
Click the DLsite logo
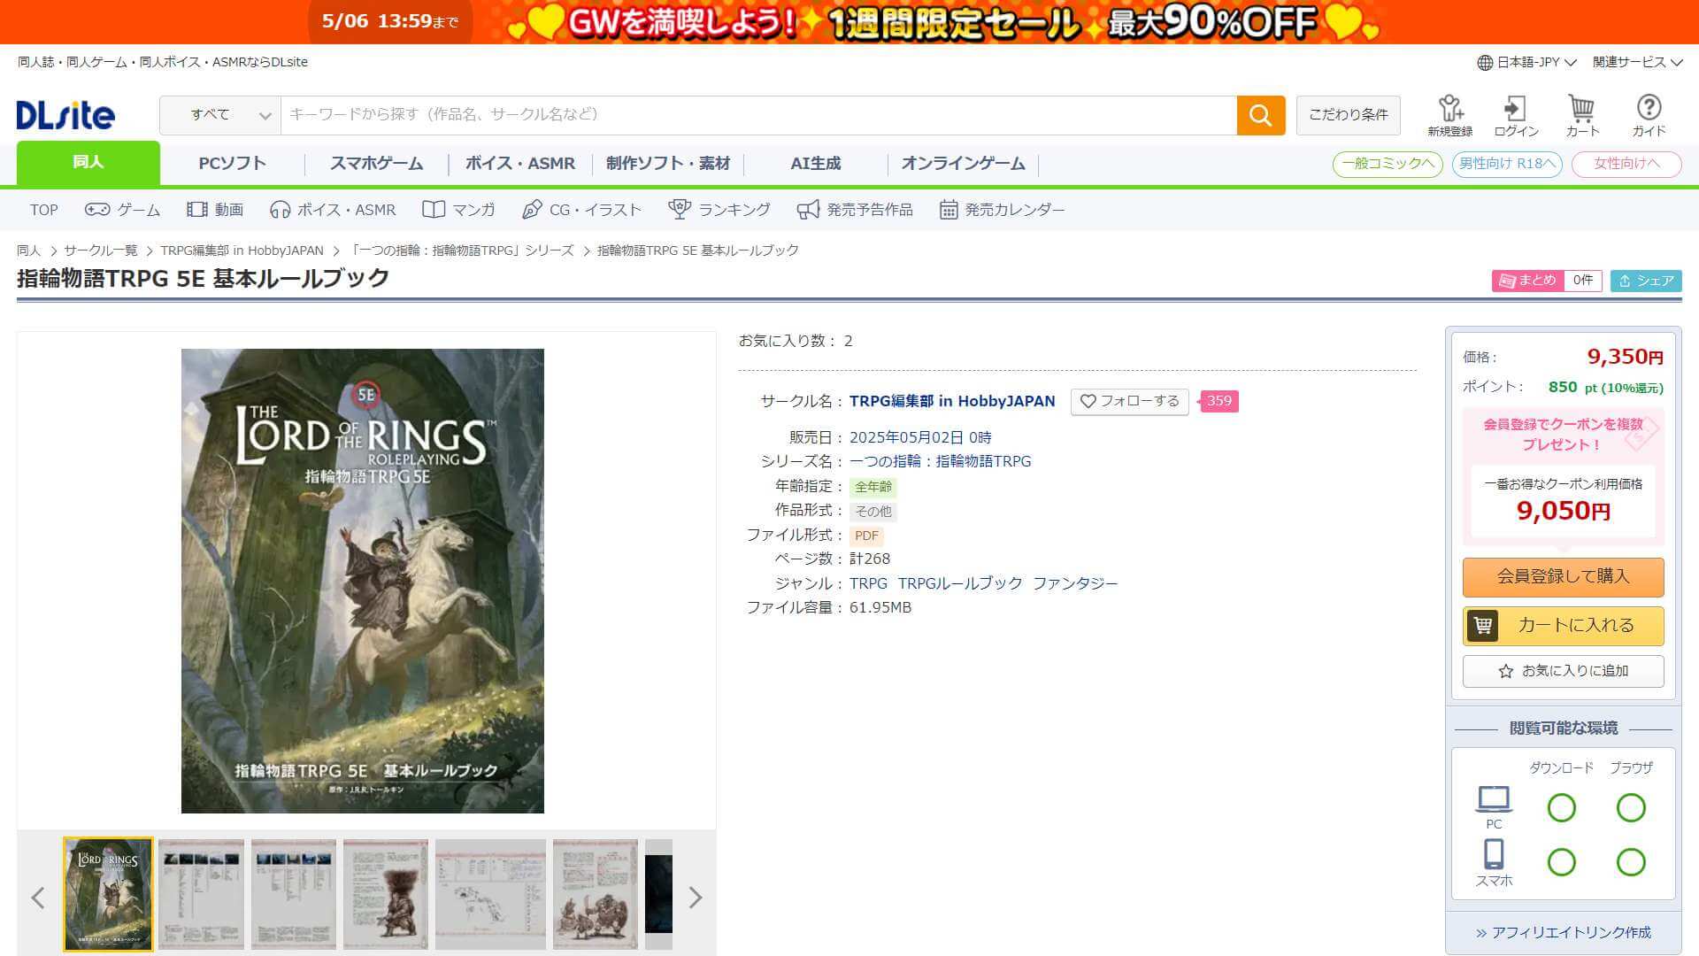coord(65,115)
